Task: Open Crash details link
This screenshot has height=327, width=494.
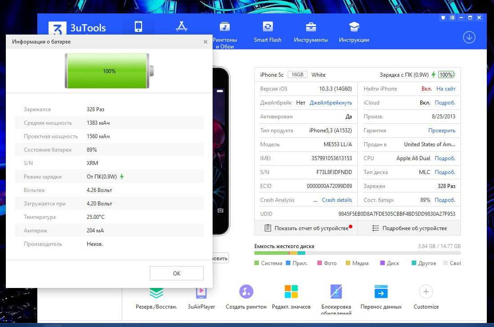Action: point(337,200)
